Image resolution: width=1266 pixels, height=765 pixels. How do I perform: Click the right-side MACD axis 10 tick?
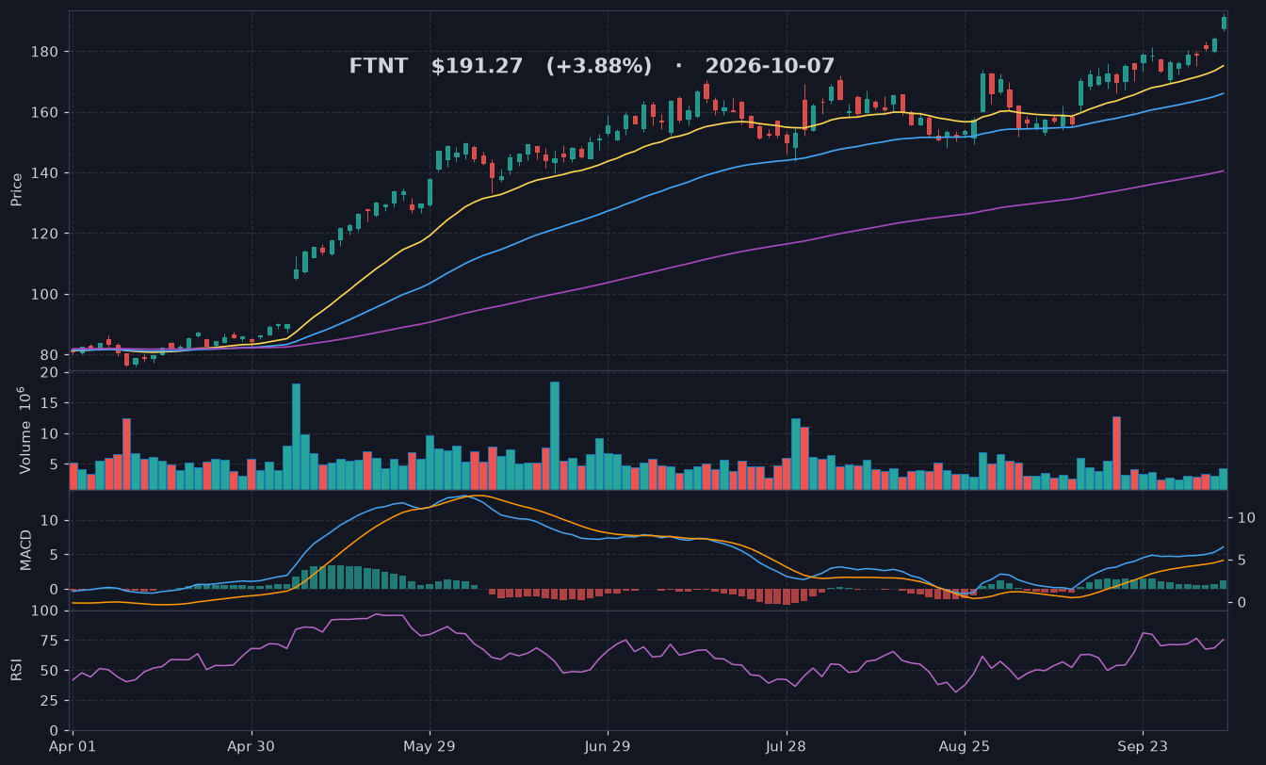(1245, 518)
